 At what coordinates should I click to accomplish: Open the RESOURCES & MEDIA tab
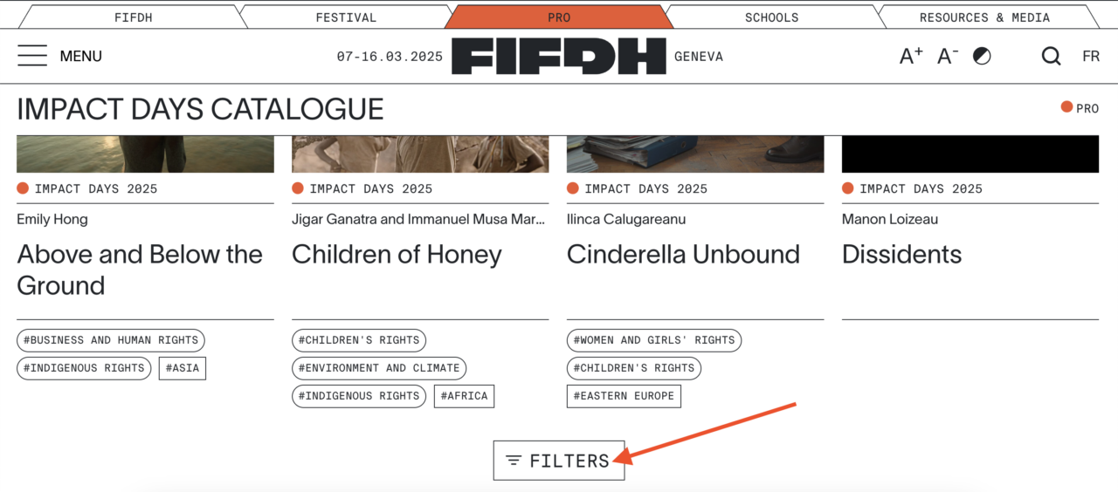coord(985,17)
